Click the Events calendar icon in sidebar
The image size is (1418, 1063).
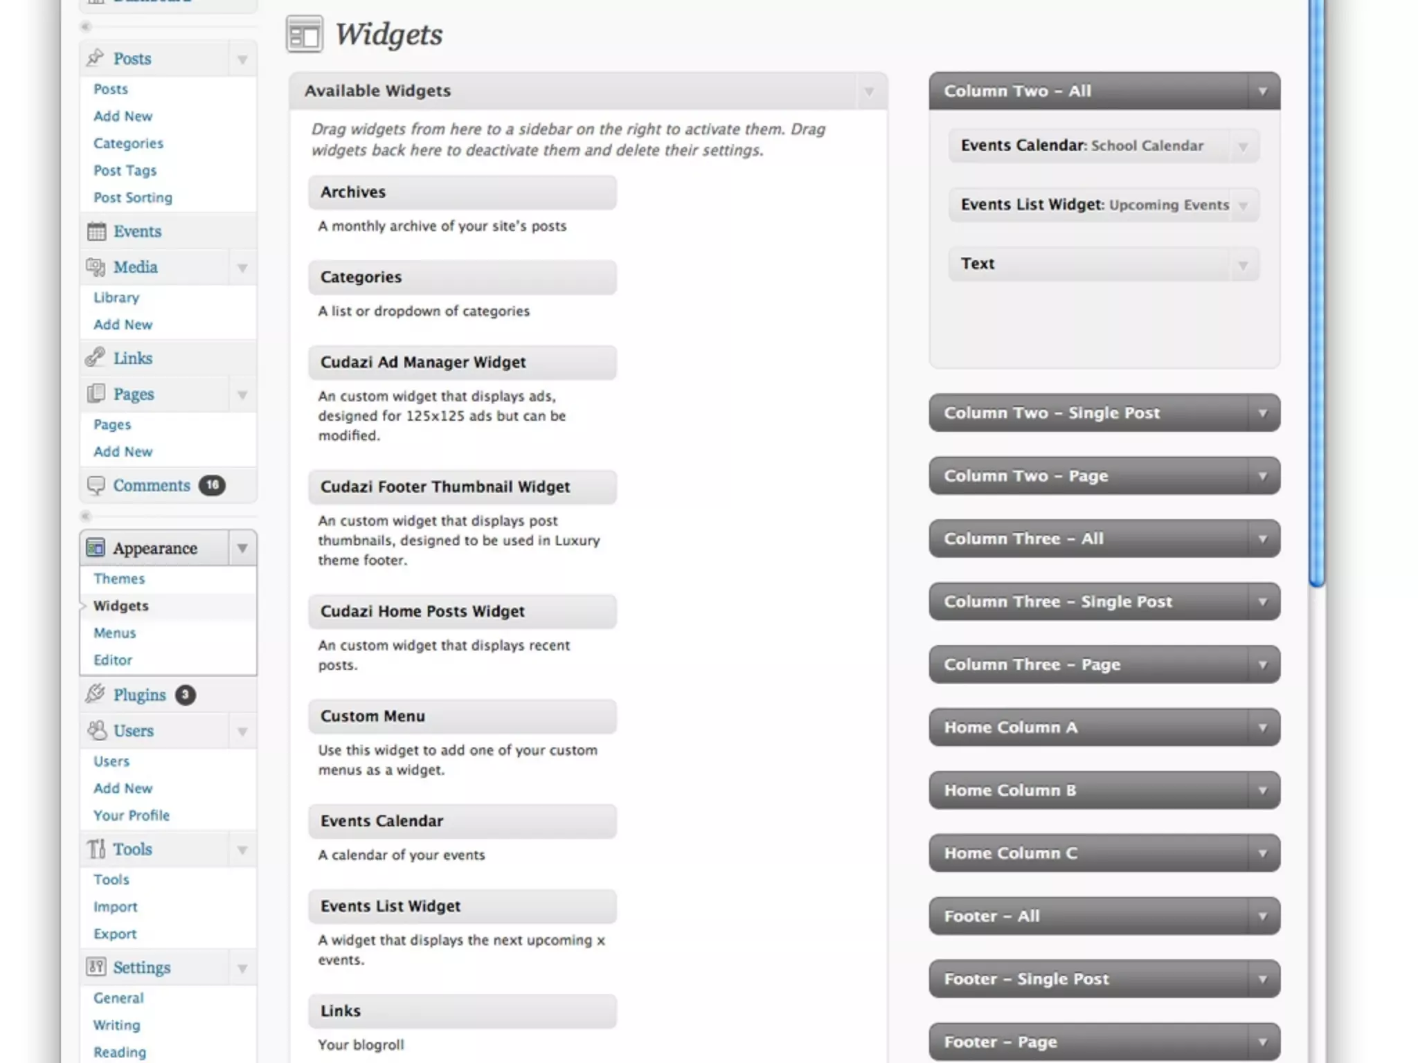click(x=96, y=231)
